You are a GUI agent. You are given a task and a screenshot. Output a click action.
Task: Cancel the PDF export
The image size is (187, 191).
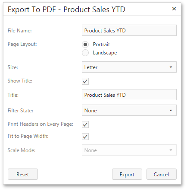pos(162,174)
